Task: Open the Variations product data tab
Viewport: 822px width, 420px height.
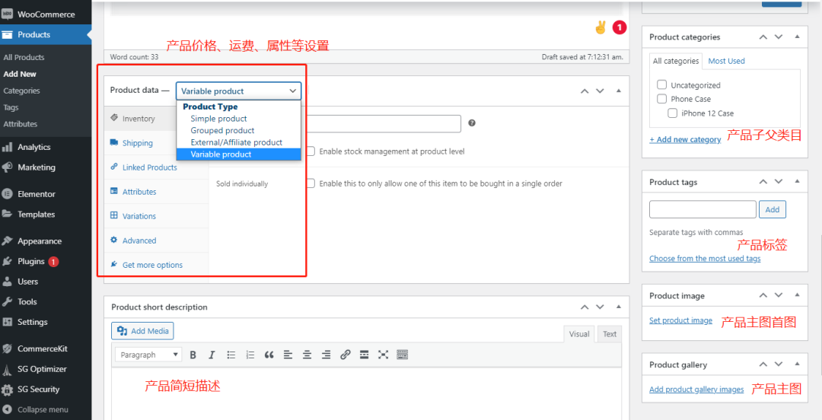Action: pyautogui.click(x=139, y=216)
